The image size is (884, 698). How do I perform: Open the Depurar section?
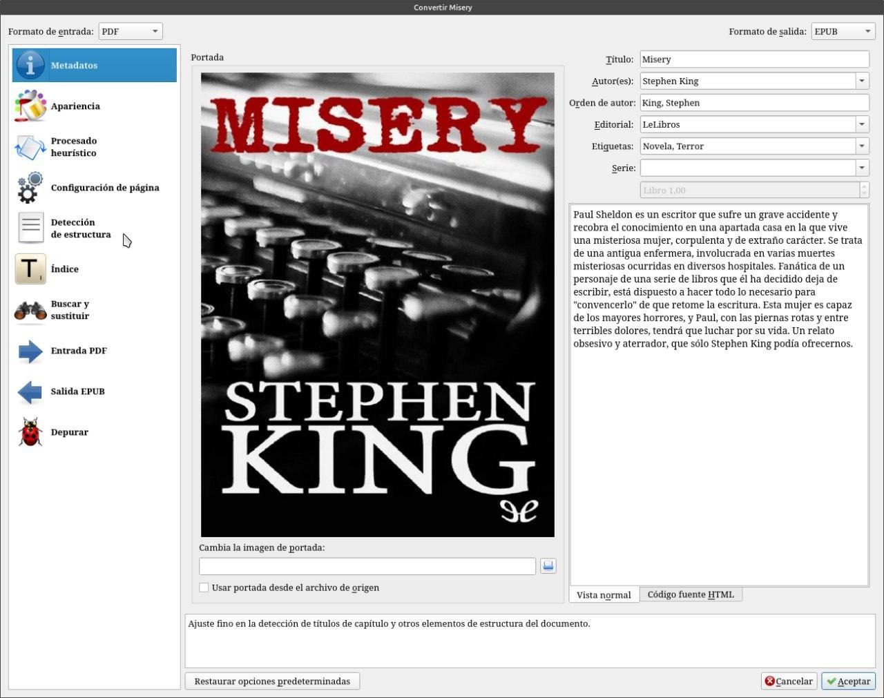(95, 432)
